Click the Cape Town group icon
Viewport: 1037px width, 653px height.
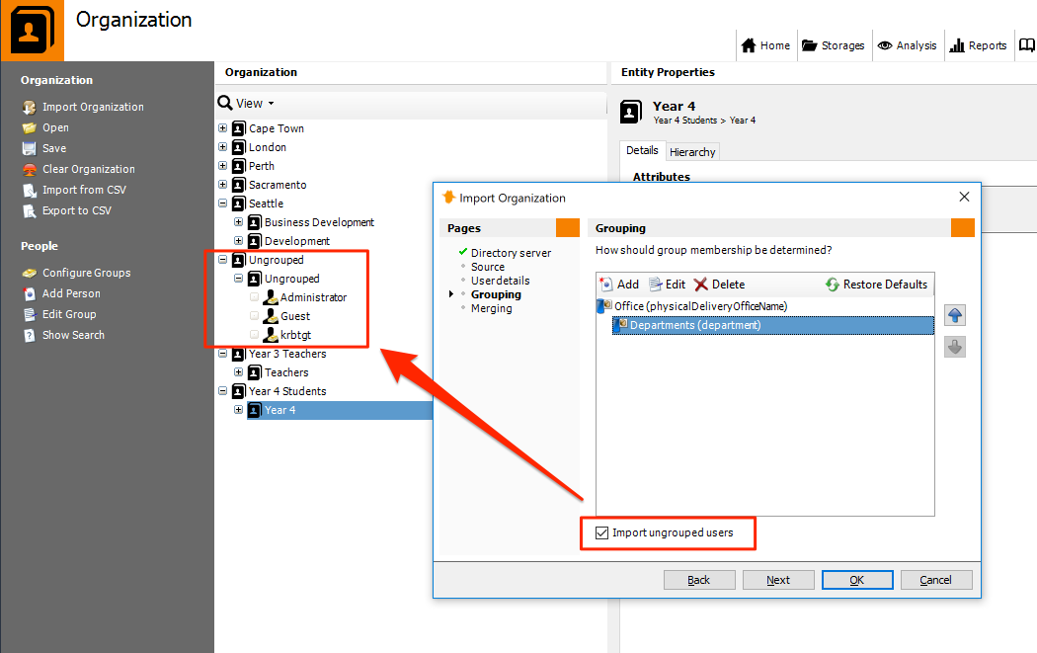pos(239,128)
